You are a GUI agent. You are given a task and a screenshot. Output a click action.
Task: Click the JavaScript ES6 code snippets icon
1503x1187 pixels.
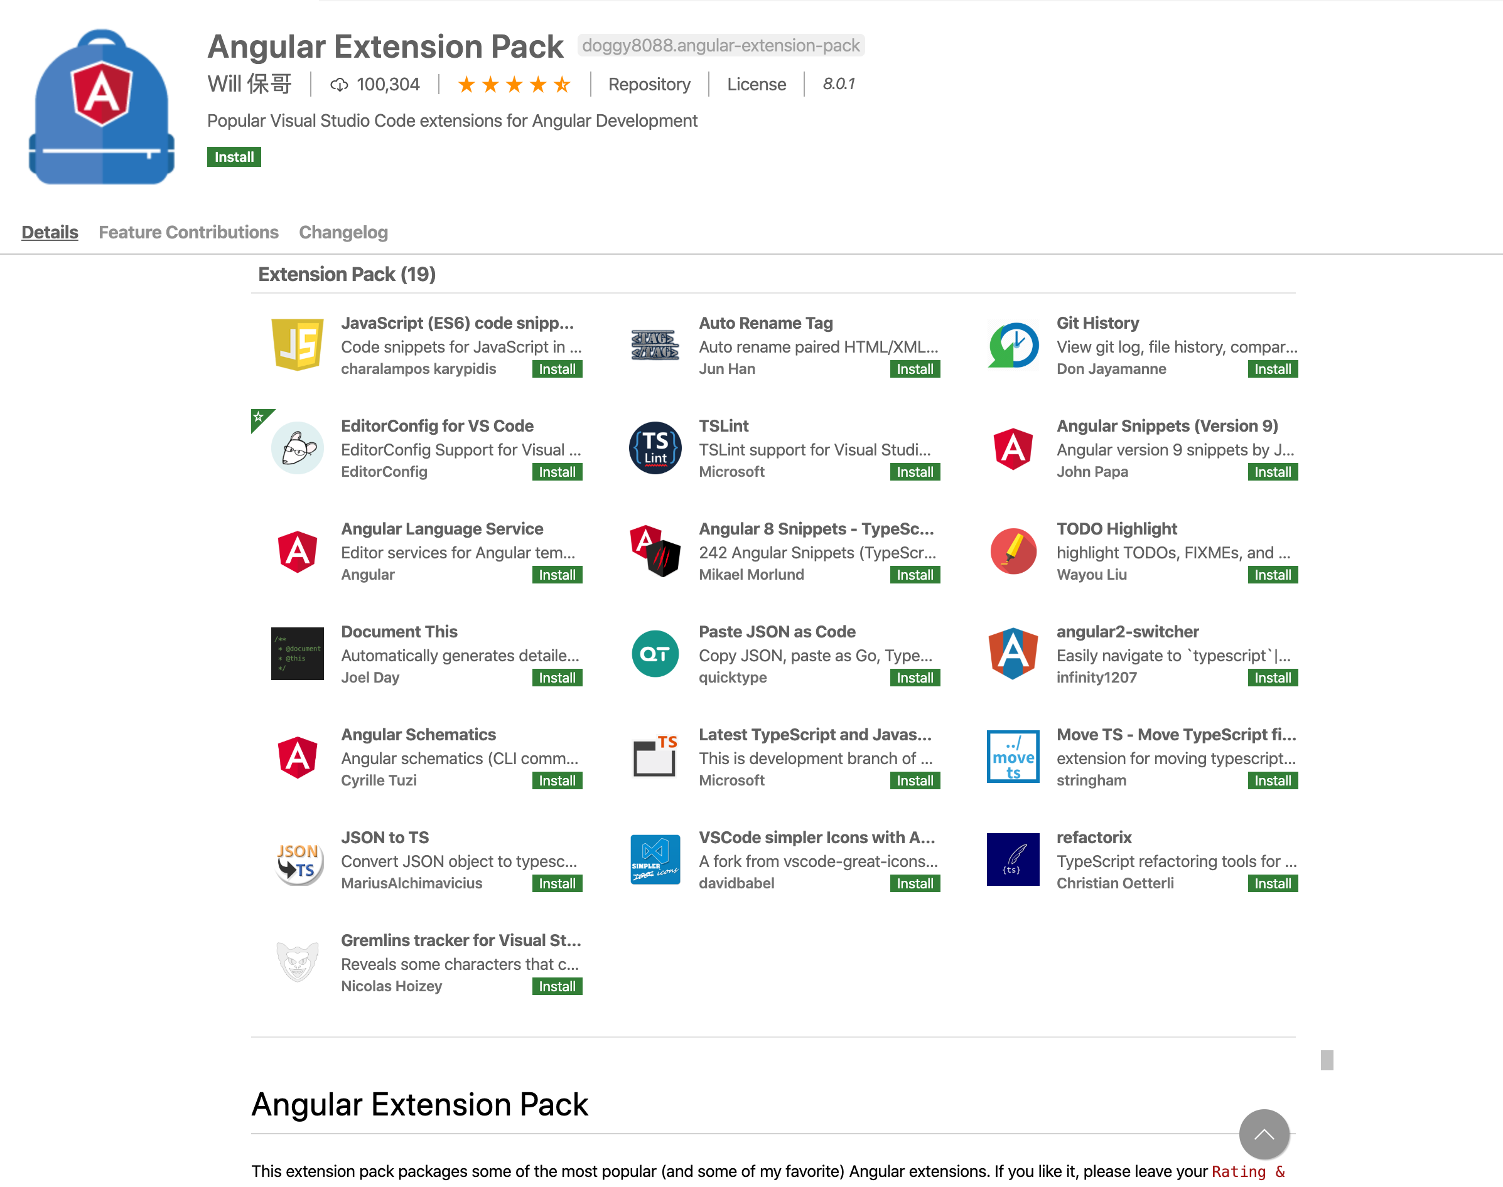(x=298, y=344)
